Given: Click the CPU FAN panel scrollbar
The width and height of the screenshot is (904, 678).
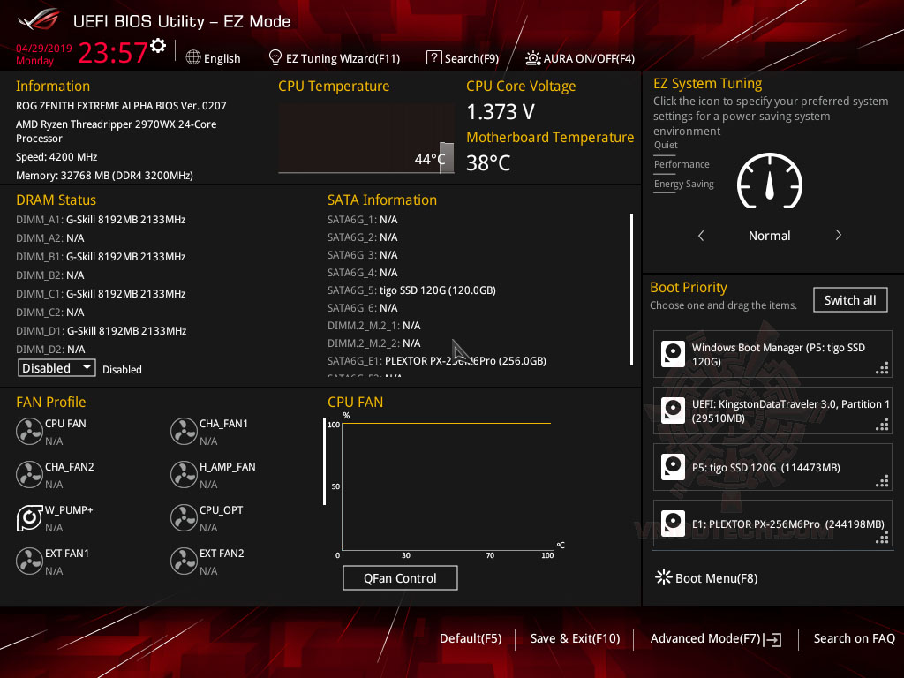Looking at the screenshot, I should pyautogui.click(x=325, y=461).
